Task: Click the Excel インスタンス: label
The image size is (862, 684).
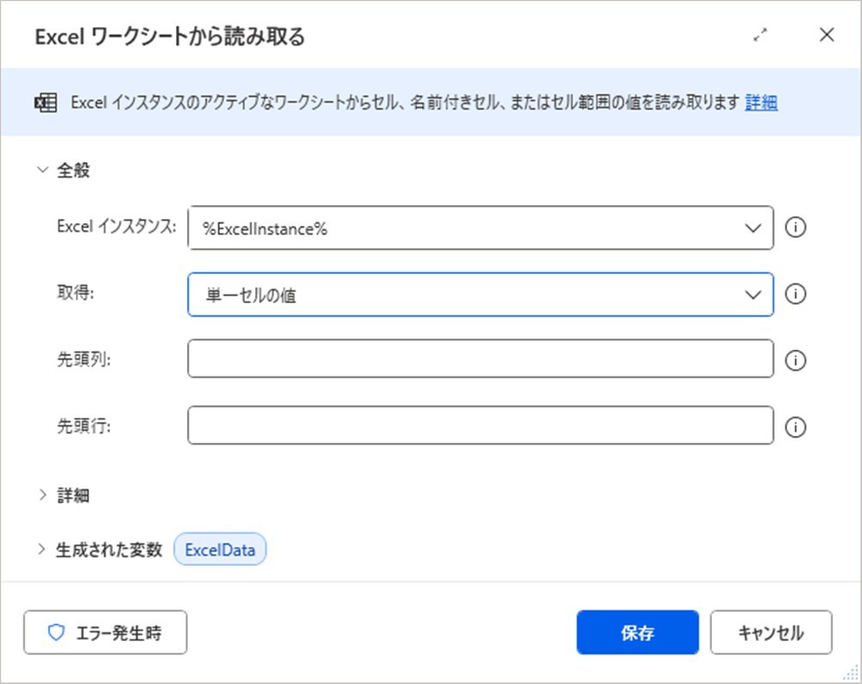Action: click(x=116, y=227)
